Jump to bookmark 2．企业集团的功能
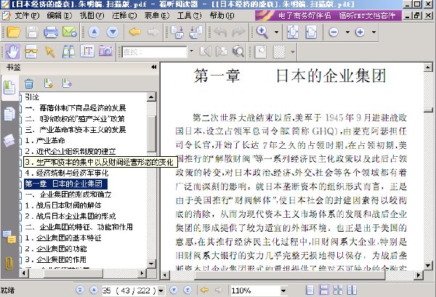This screenshot has width=436, height=297. (56, 248)
